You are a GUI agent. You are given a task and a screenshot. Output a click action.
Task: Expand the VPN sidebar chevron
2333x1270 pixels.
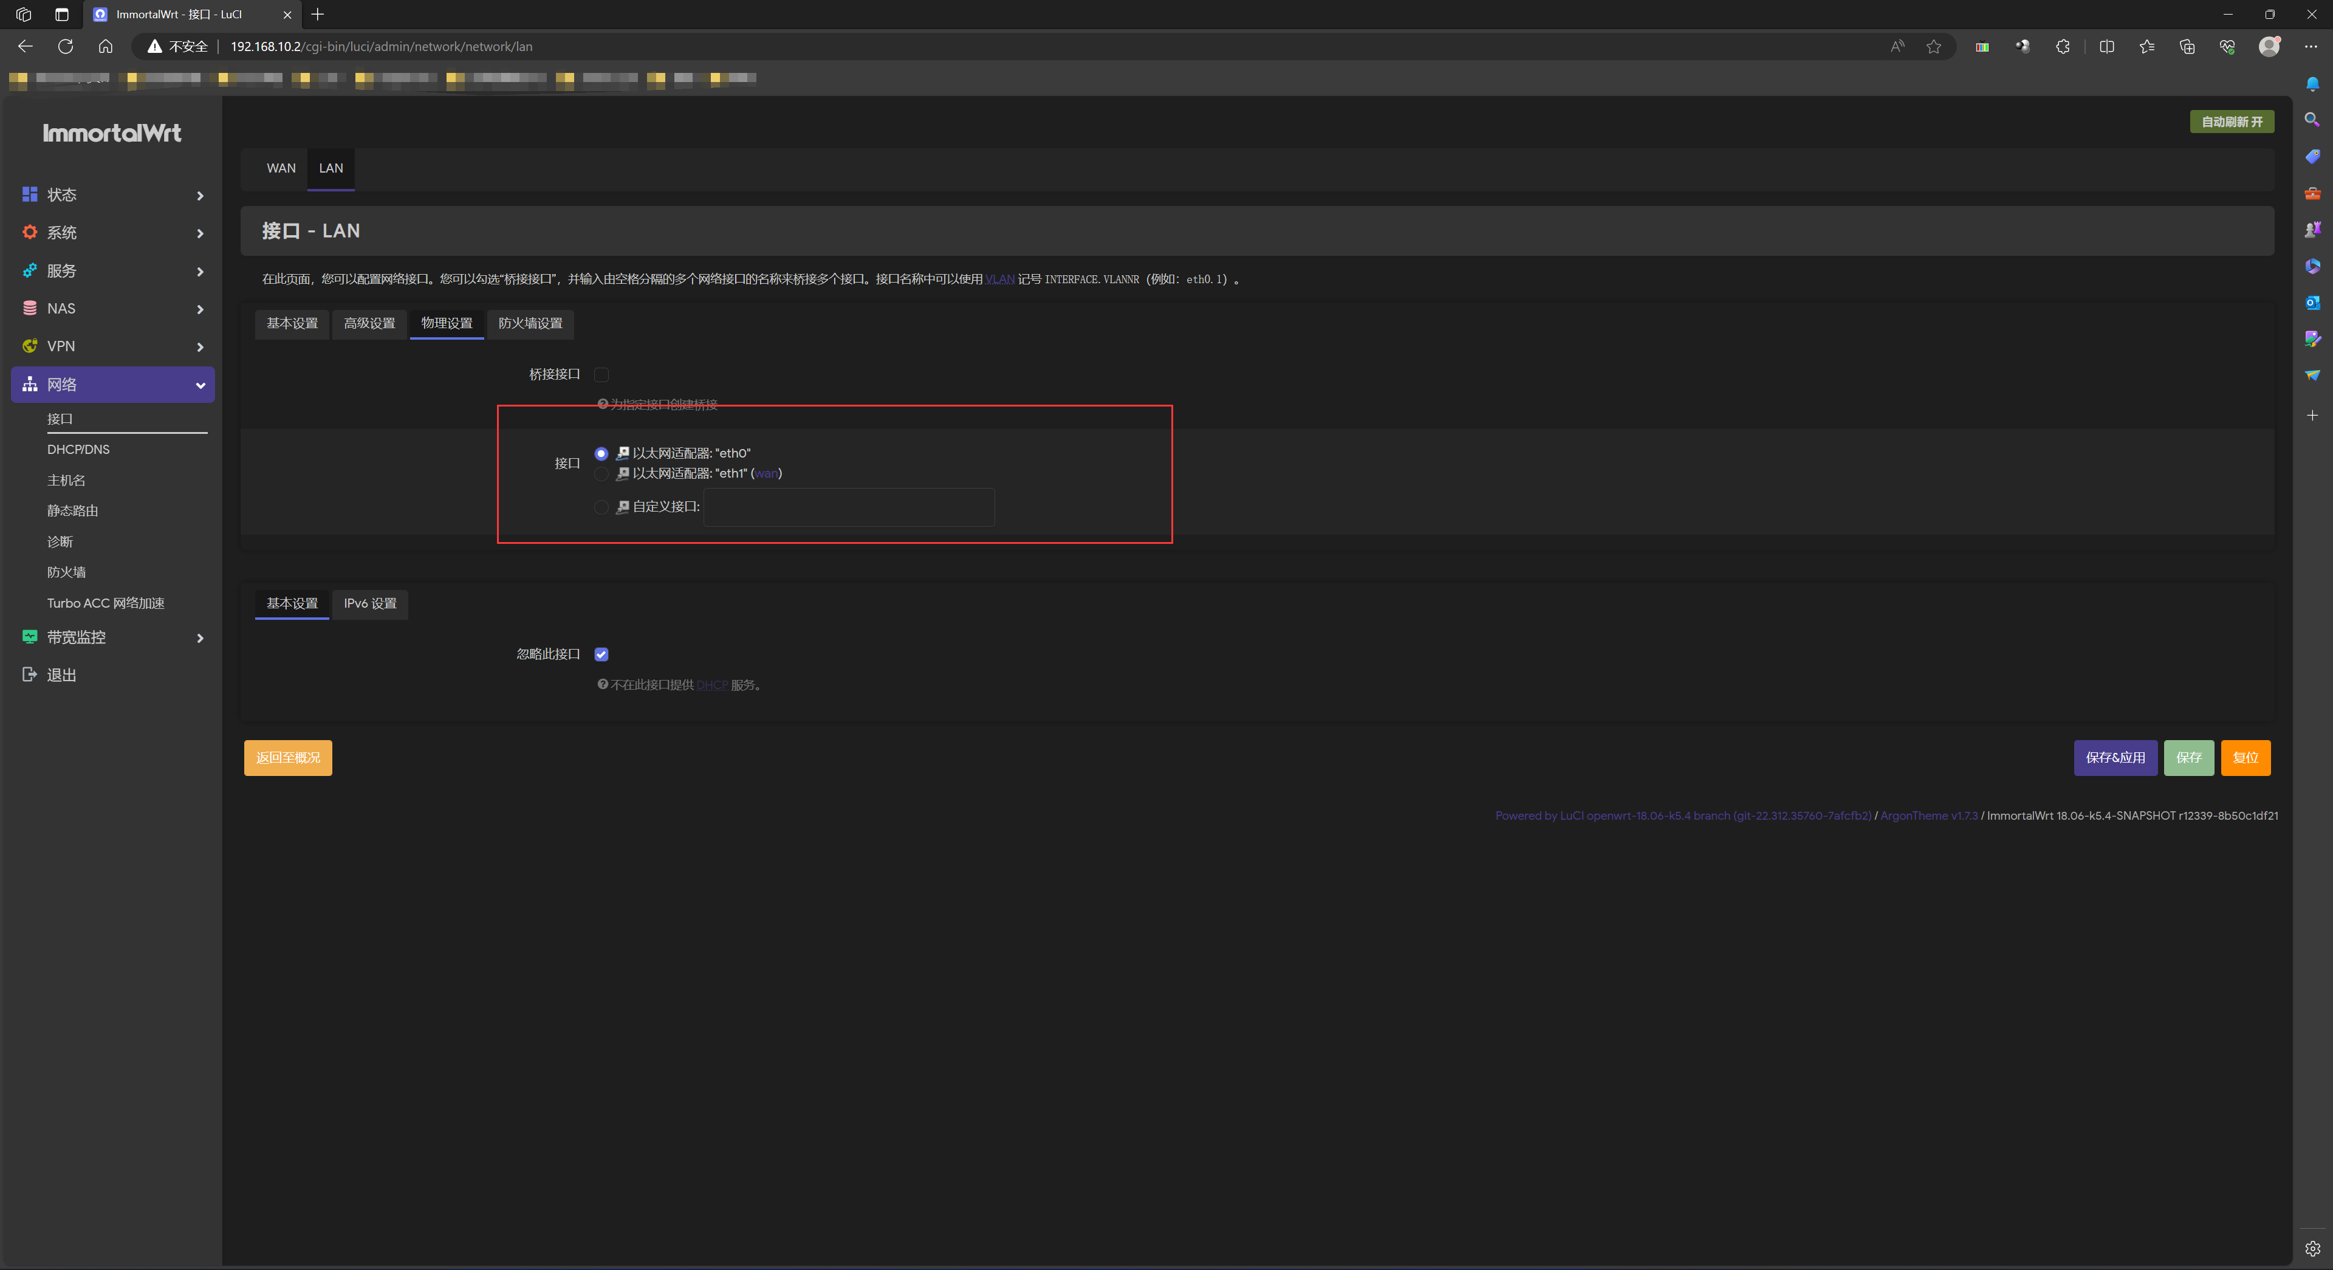[200, 347]
